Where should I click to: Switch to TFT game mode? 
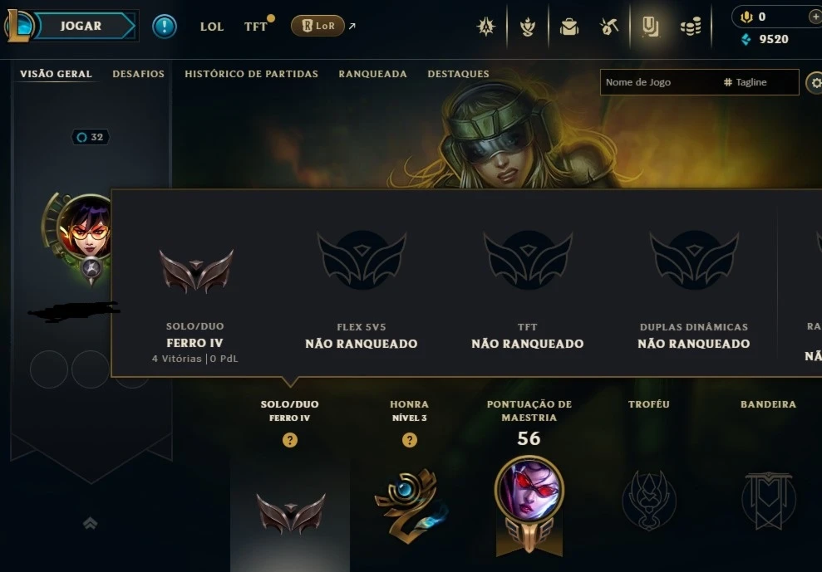point(256,27)
